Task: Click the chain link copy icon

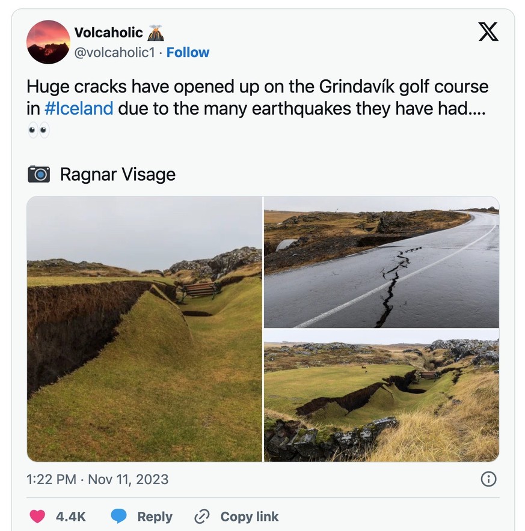Action: tap(201, 517)
